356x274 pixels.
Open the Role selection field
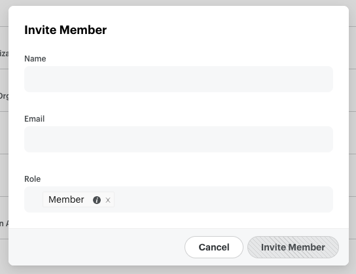click(x=179, y=199)
